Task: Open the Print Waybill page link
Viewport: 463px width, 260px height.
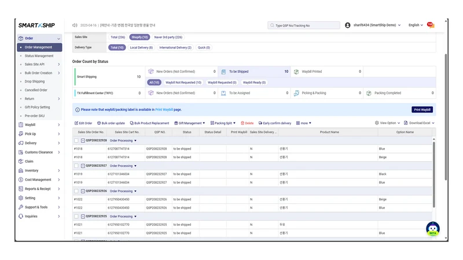Action: pos(164,110)
